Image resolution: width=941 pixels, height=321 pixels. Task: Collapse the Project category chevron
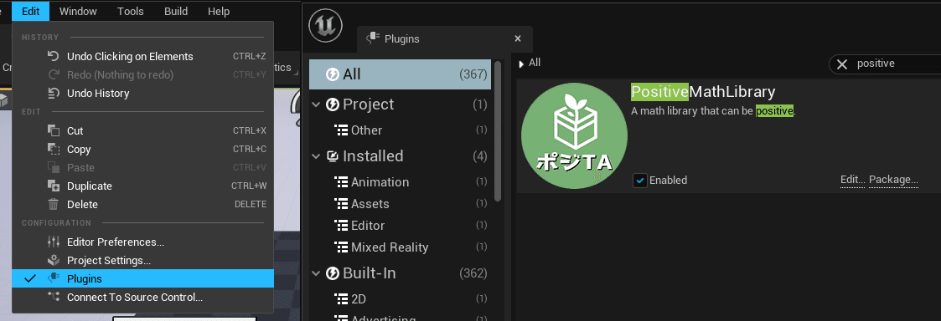(x=316, y=104)
